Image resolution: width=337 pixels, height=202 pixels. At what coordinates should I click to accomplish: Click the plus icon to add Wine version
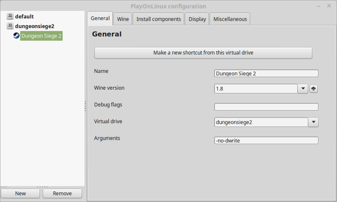click(313, 89)
